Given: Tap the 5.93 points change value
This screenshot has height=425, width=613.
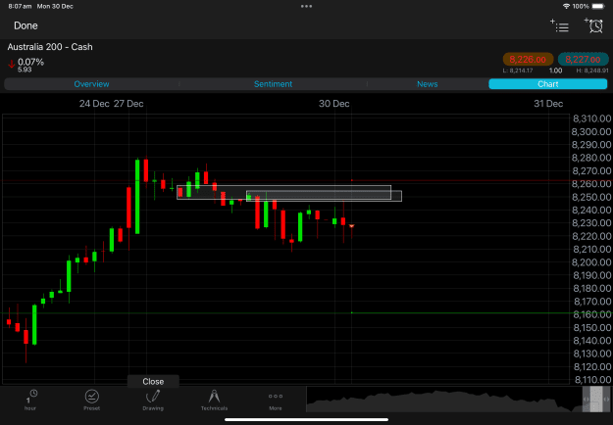Looking at the screenshot, I should (25, 70).
